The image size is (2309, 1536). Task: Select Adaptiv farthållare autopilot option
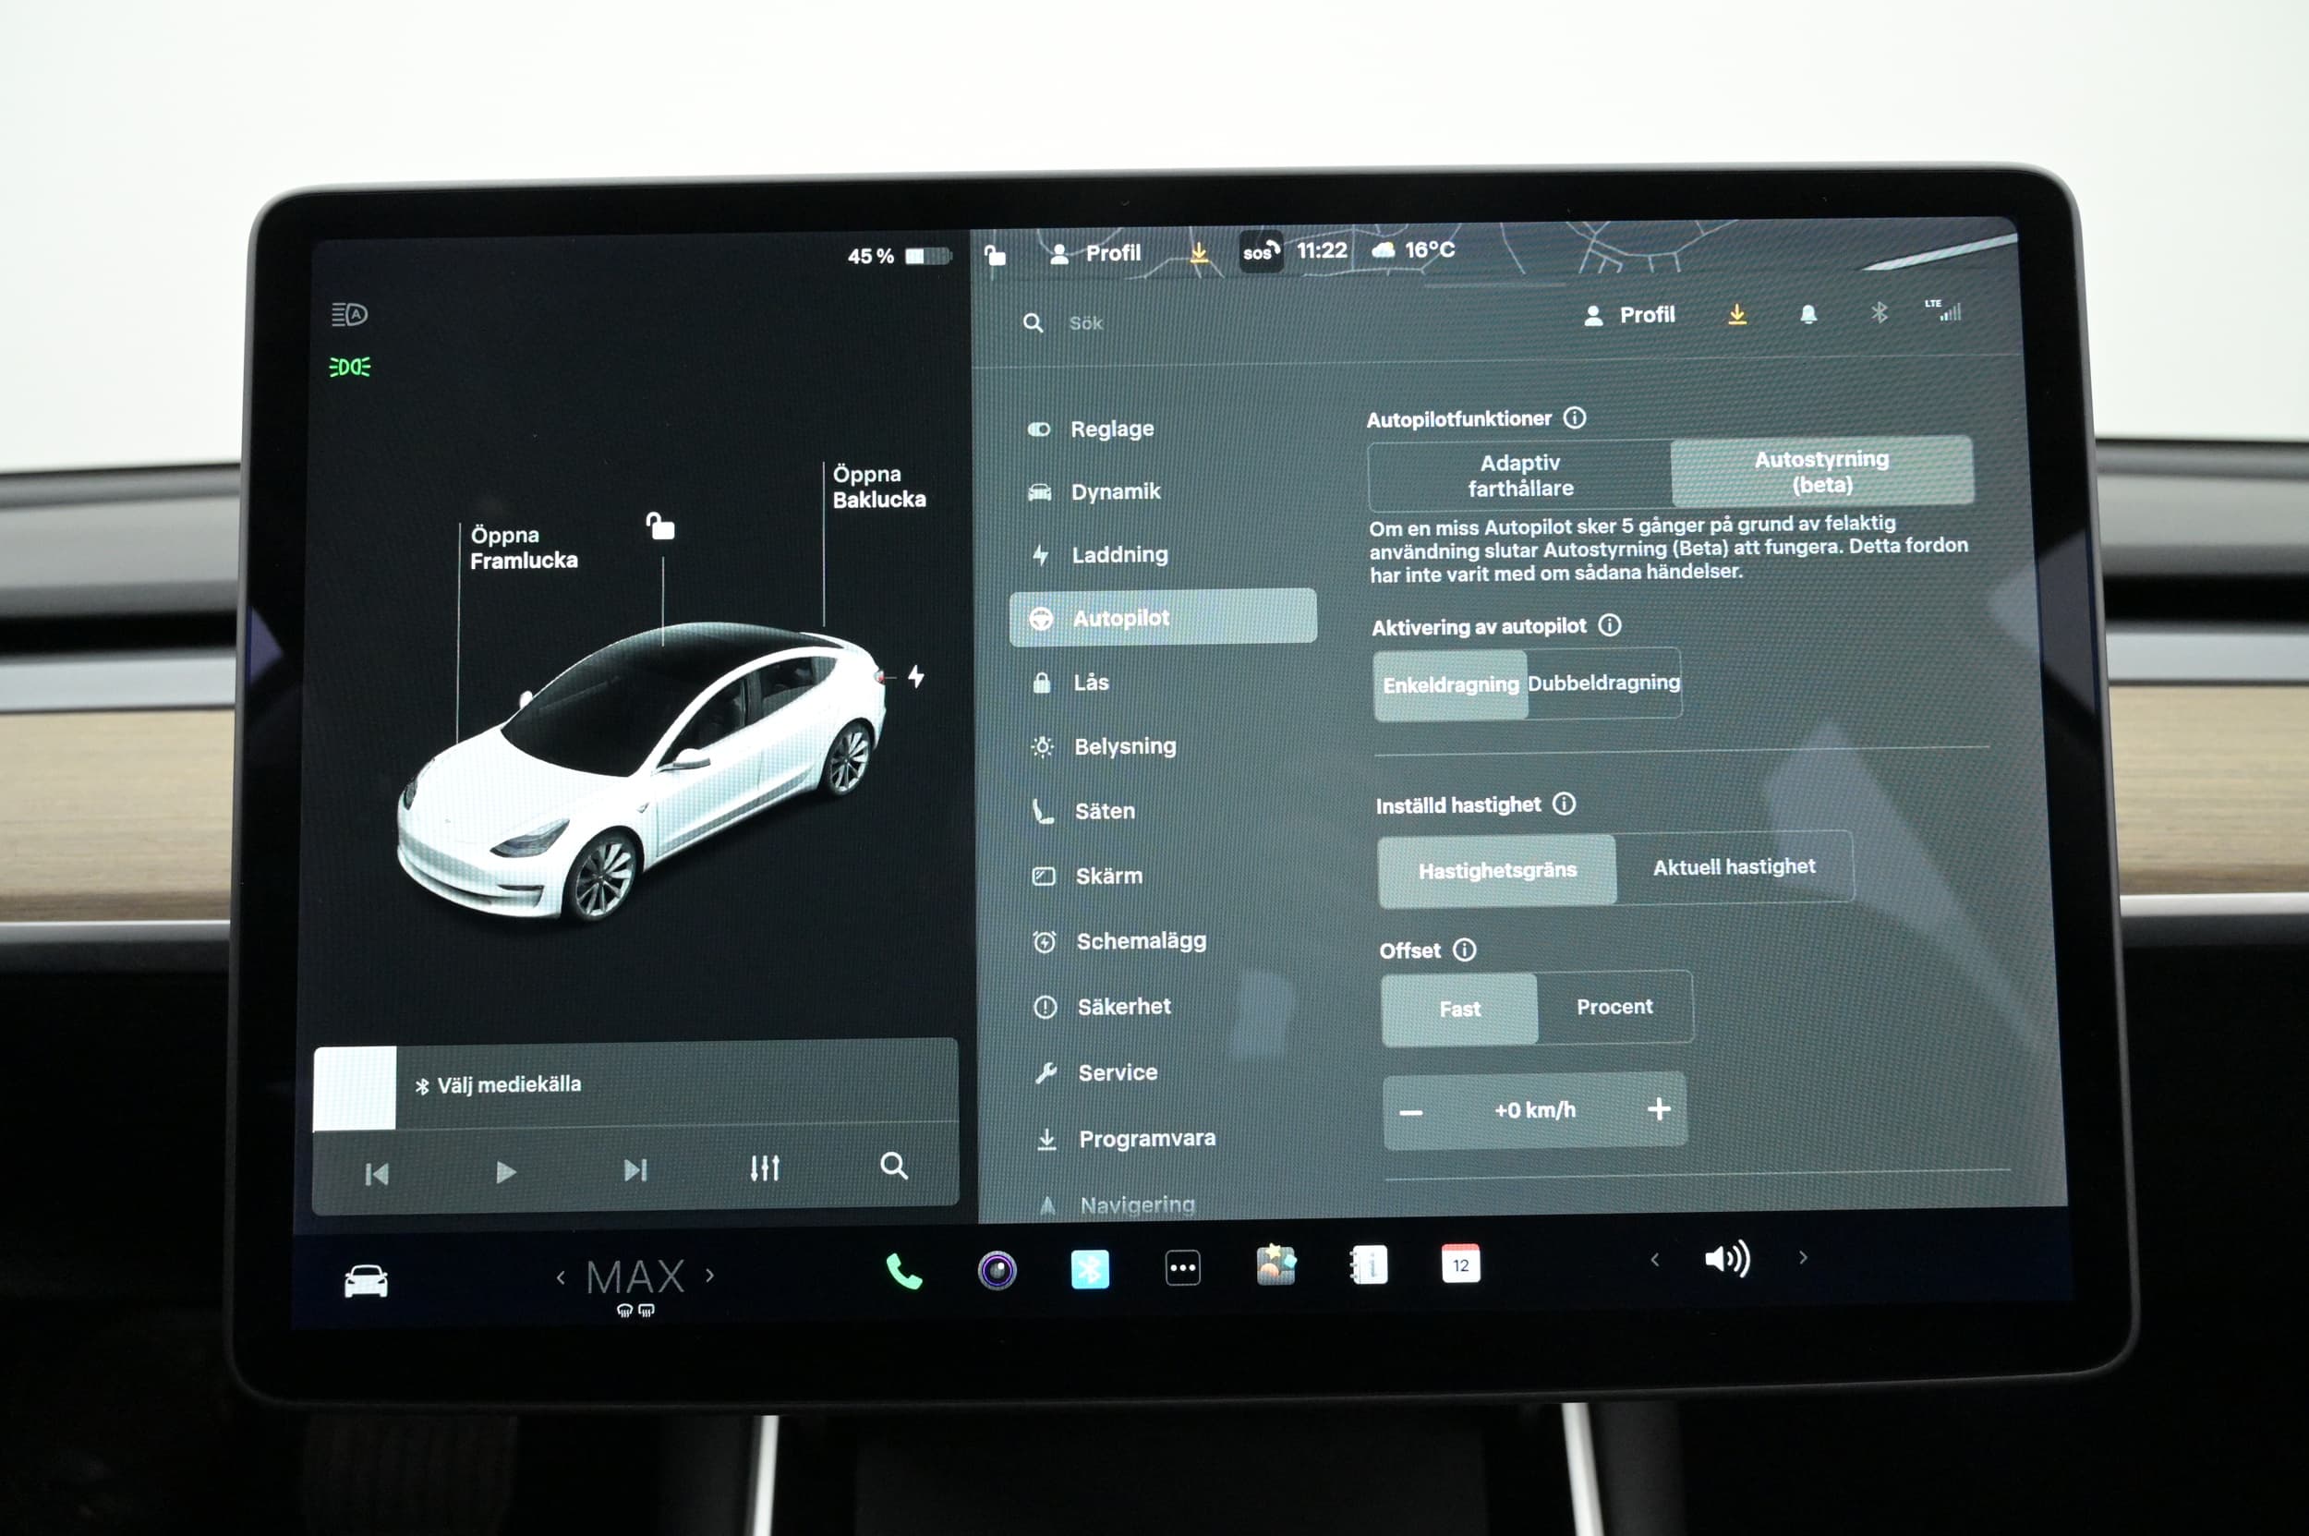pos(1519,475)
